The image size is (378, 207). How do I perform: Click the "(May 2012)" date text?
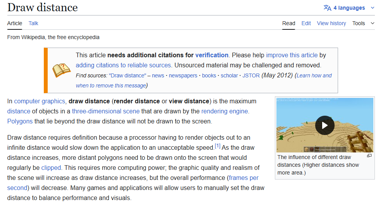pyautogui.click(x=277, y=75)
